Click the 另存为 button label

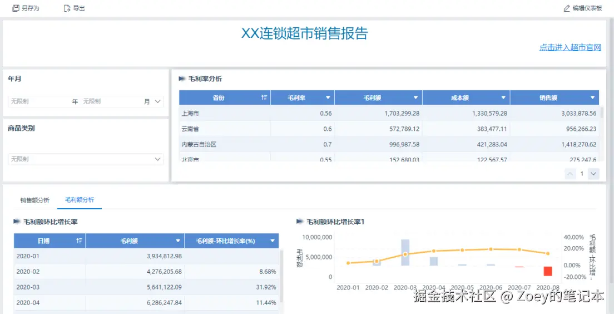pyautogui.click(x=31, y=8)
